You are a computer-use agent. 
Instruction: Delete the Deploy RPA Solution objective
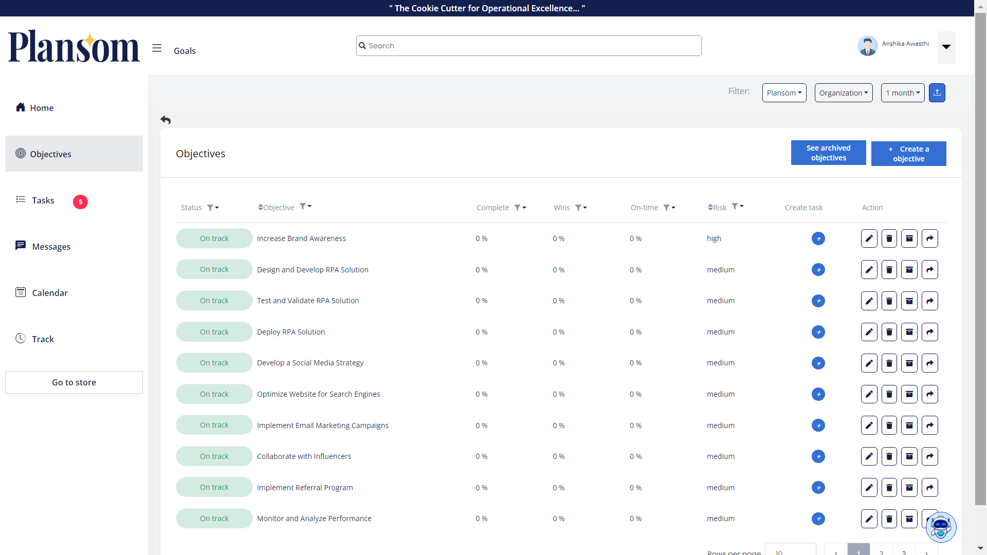click(x=889, y=332)
